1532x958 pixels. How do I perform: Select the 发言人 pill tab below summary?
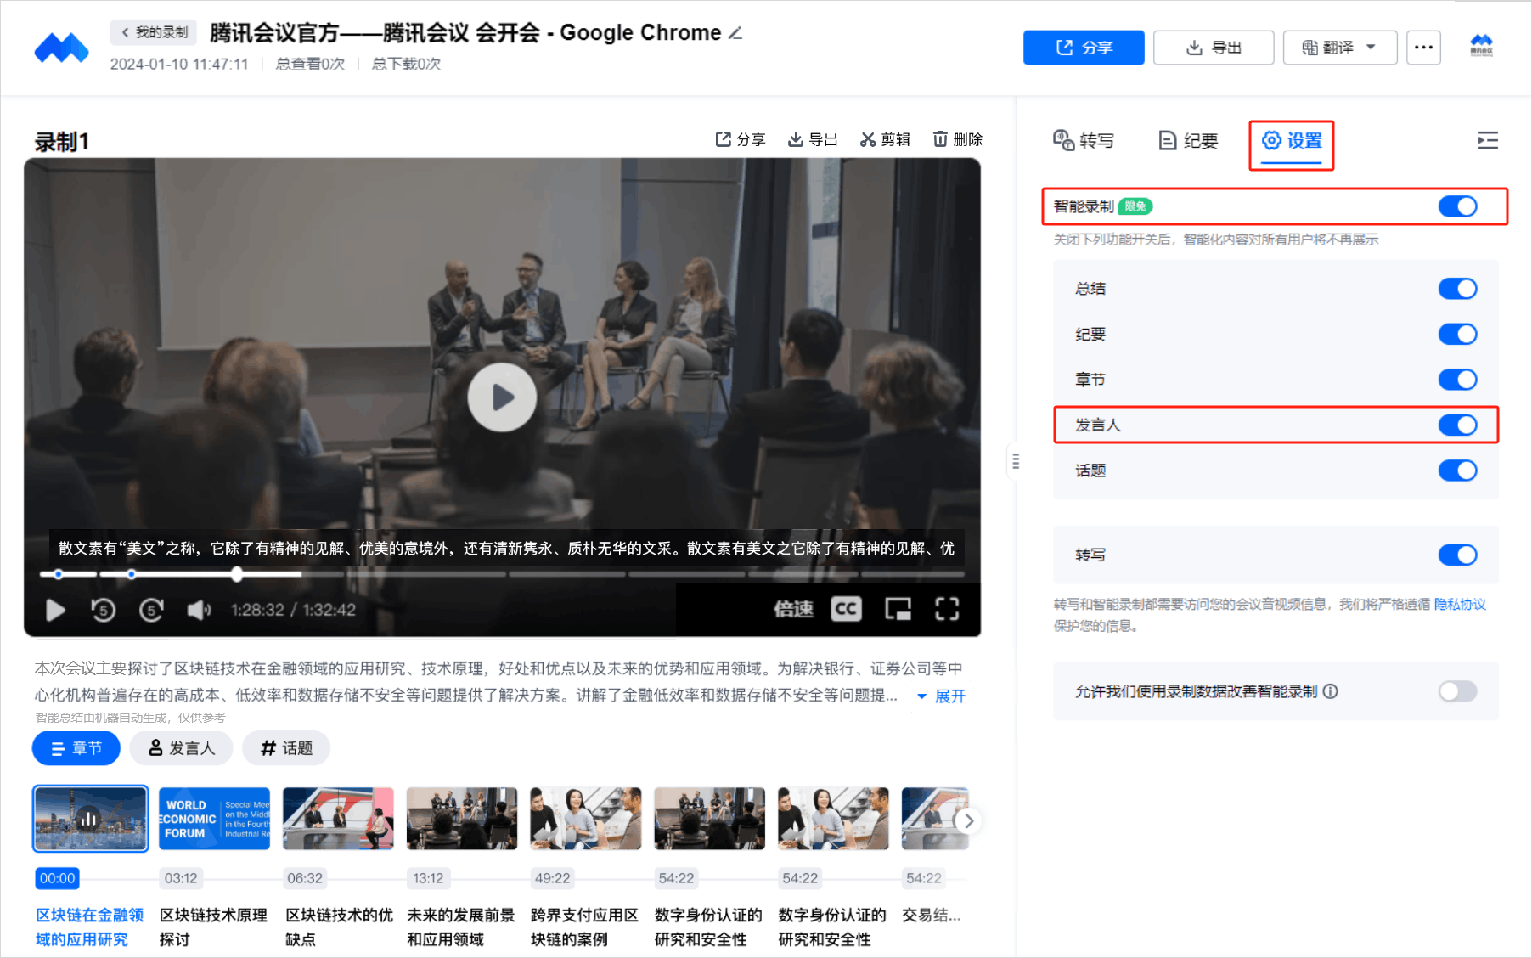click(182, 748)
